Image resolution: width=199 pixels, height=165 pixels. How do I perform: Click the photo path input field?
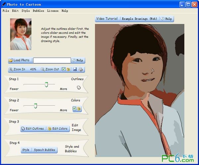[52, 60]
